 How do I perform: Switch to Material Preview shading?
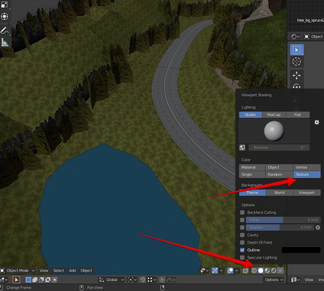(x=267, y=271)
